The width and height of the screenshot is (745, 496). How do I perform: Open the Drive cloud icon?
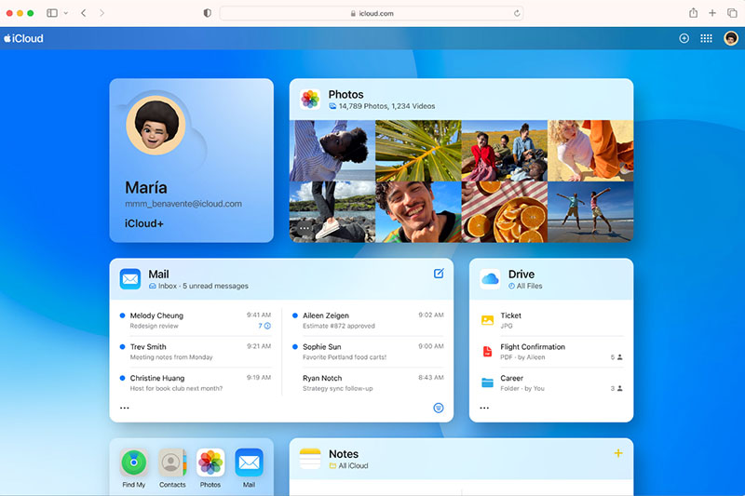490,279
